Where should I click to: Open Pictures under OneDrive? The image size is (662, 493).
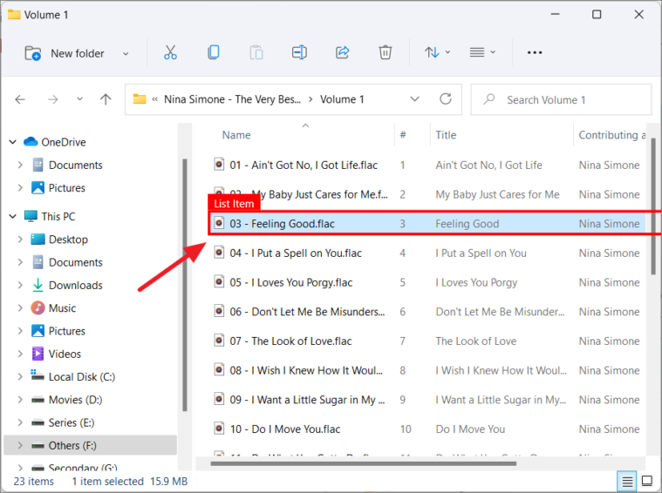tap(58, 187)
